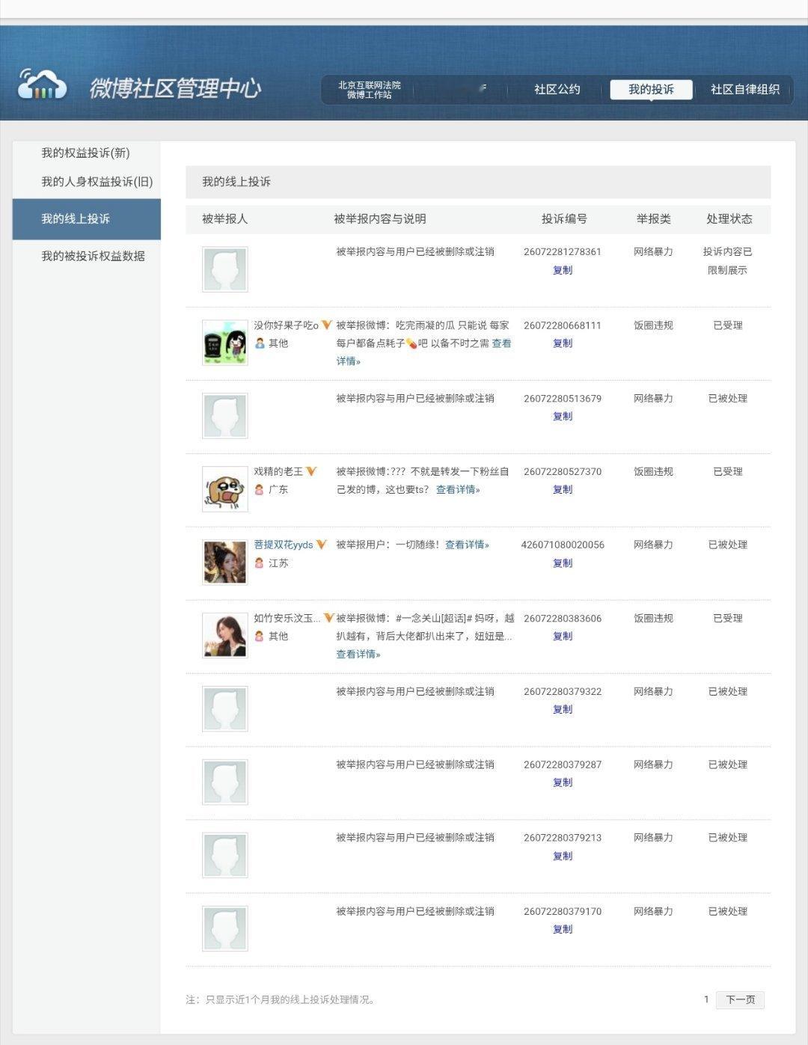Open profile link 菩提双花yyds

pos(284,545)
